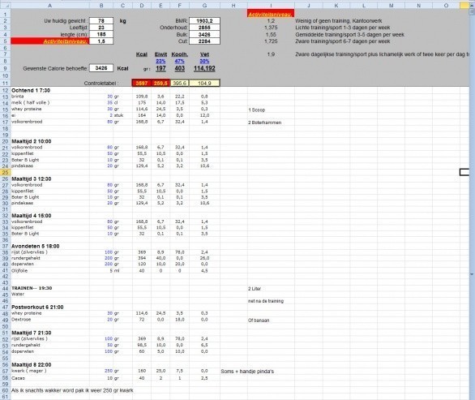Click the select-all corner of the sheet
Image resolution: width=475 pixels, height=400 pixels.
pos(5,5)
